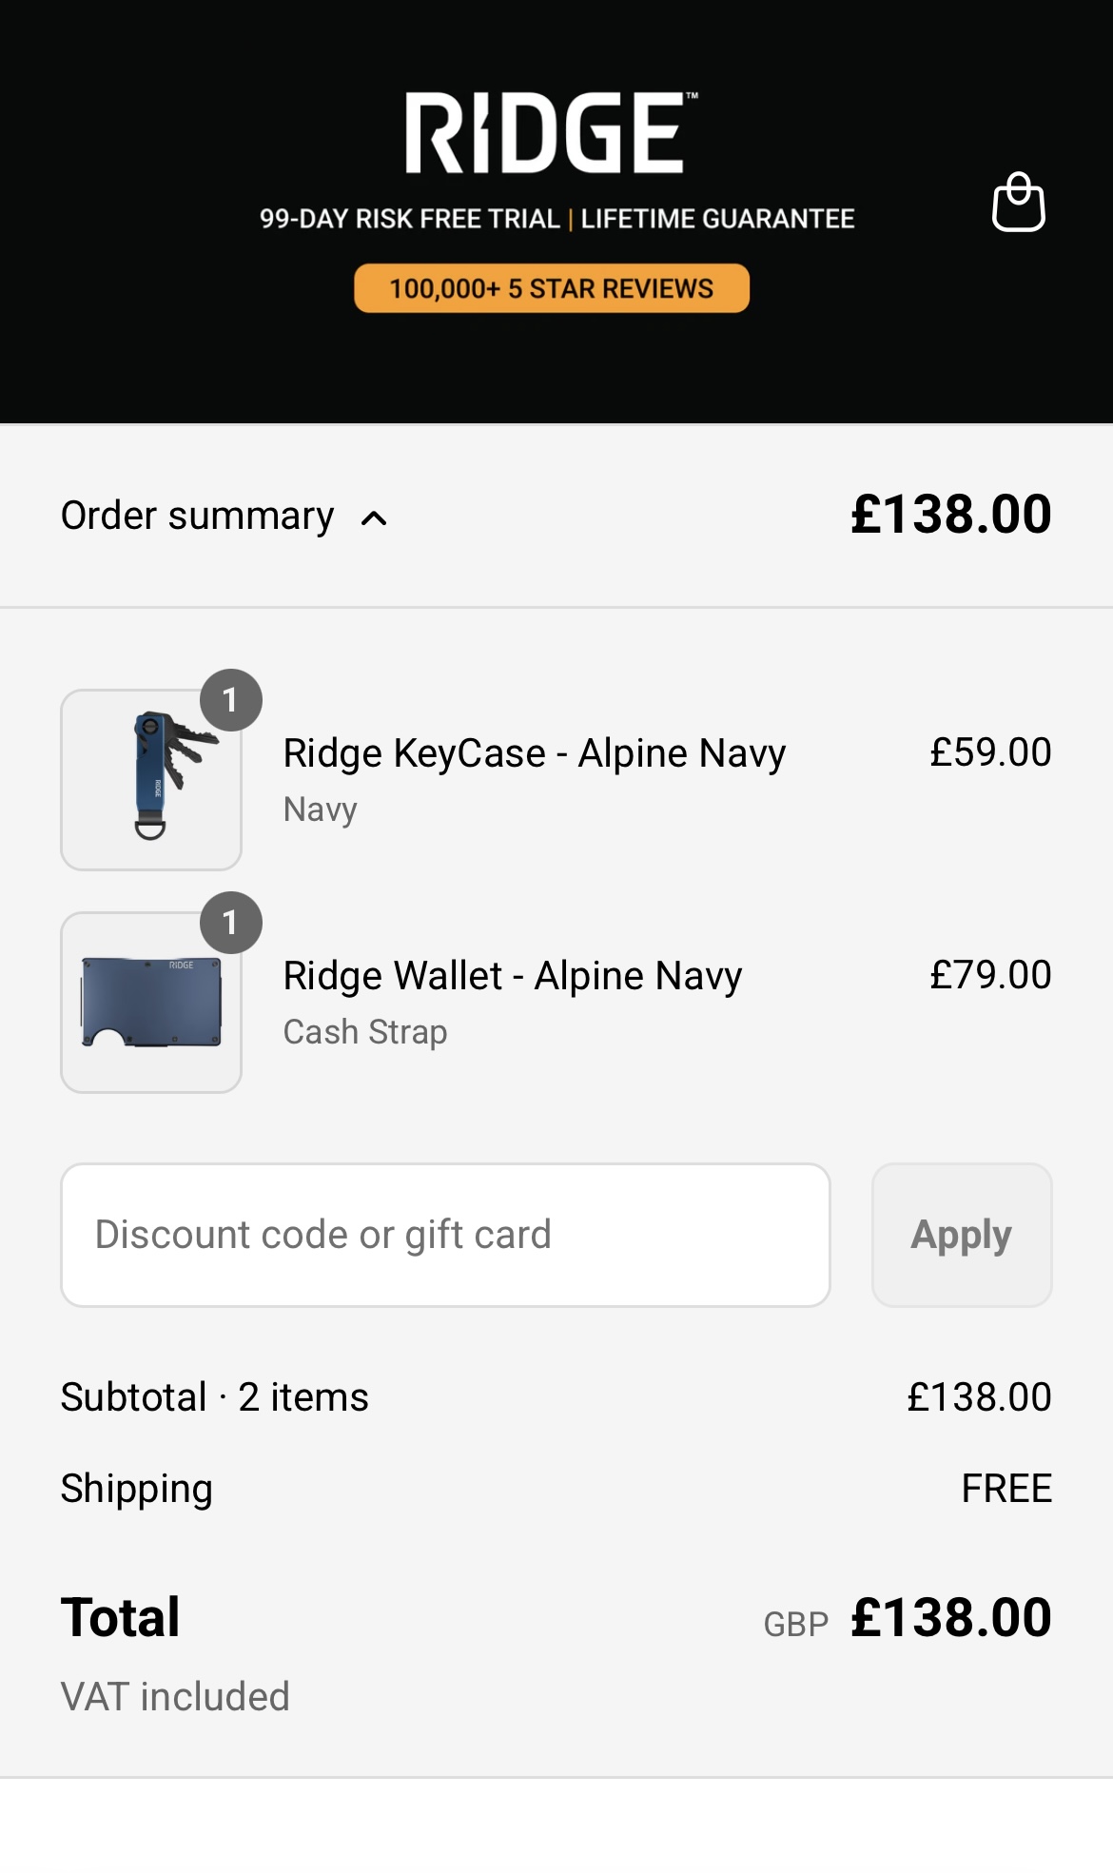1113x1873 pixels.
Task: Tap the quantity badge on the KeyCase
Action: pyautogui.click(x=230, y=700)
